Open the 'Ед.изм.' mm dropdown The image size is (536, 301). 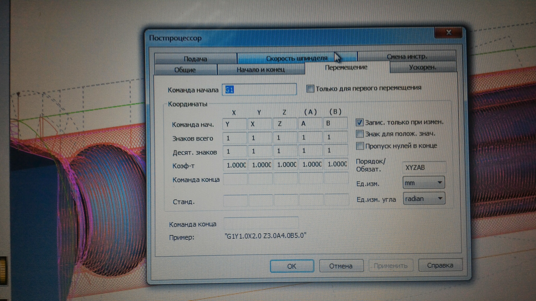pyautogui.click(x=423, y=183)
